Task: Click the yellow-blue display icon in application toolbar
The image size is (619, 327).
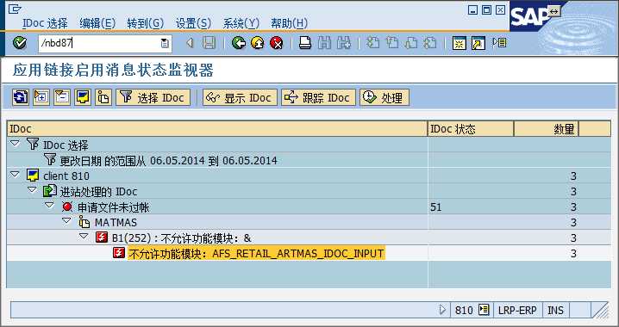Action: [82, 97]
